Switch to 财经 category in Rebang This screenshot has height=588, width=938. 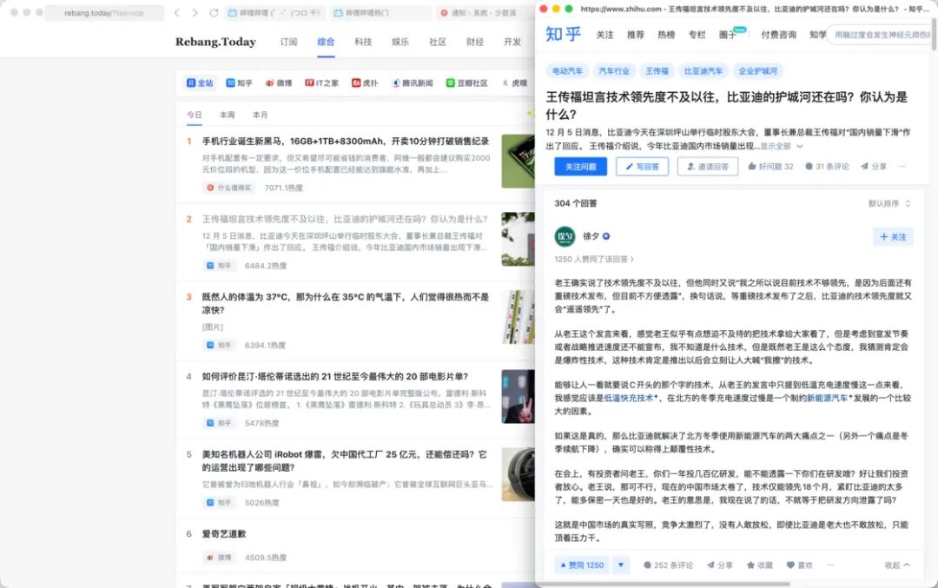click(x=474, y=42)
